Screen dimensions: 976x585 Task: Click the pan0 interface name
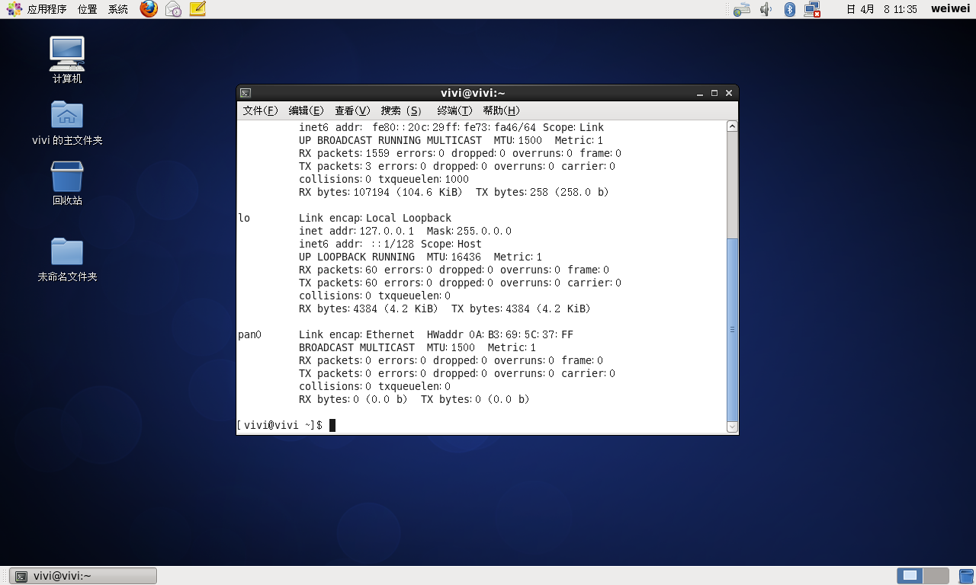(x=250, y=334)
